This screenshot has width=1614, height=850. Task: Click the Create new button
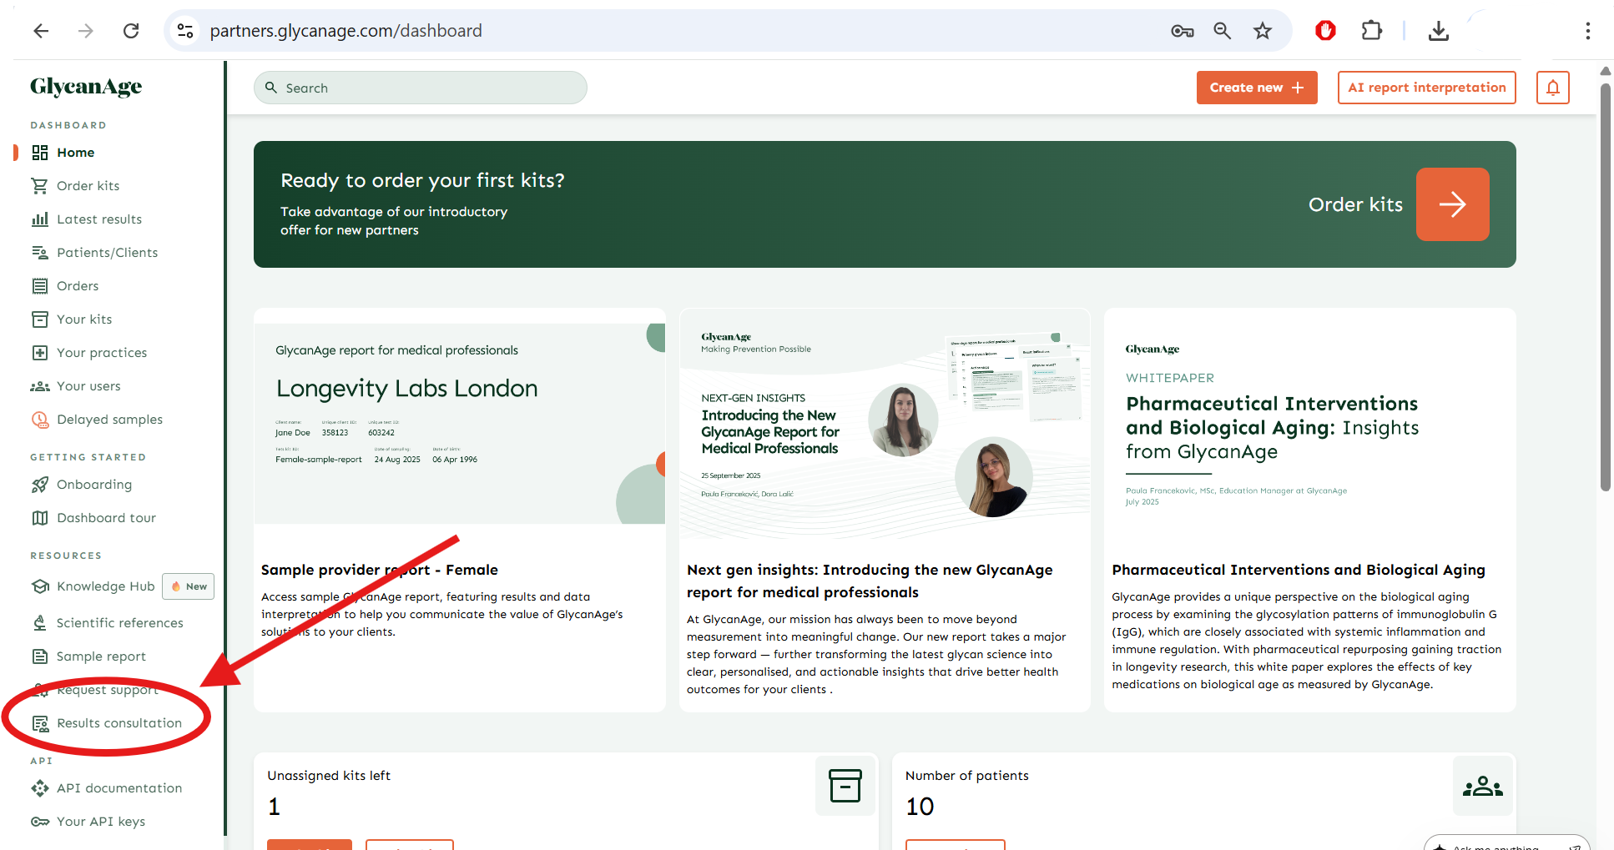[x=1256, y=88]
